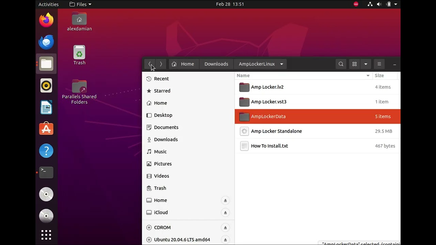The image size is (436, 245).
Task: Click the 467 bytes size value
Action: click(385, 146)
